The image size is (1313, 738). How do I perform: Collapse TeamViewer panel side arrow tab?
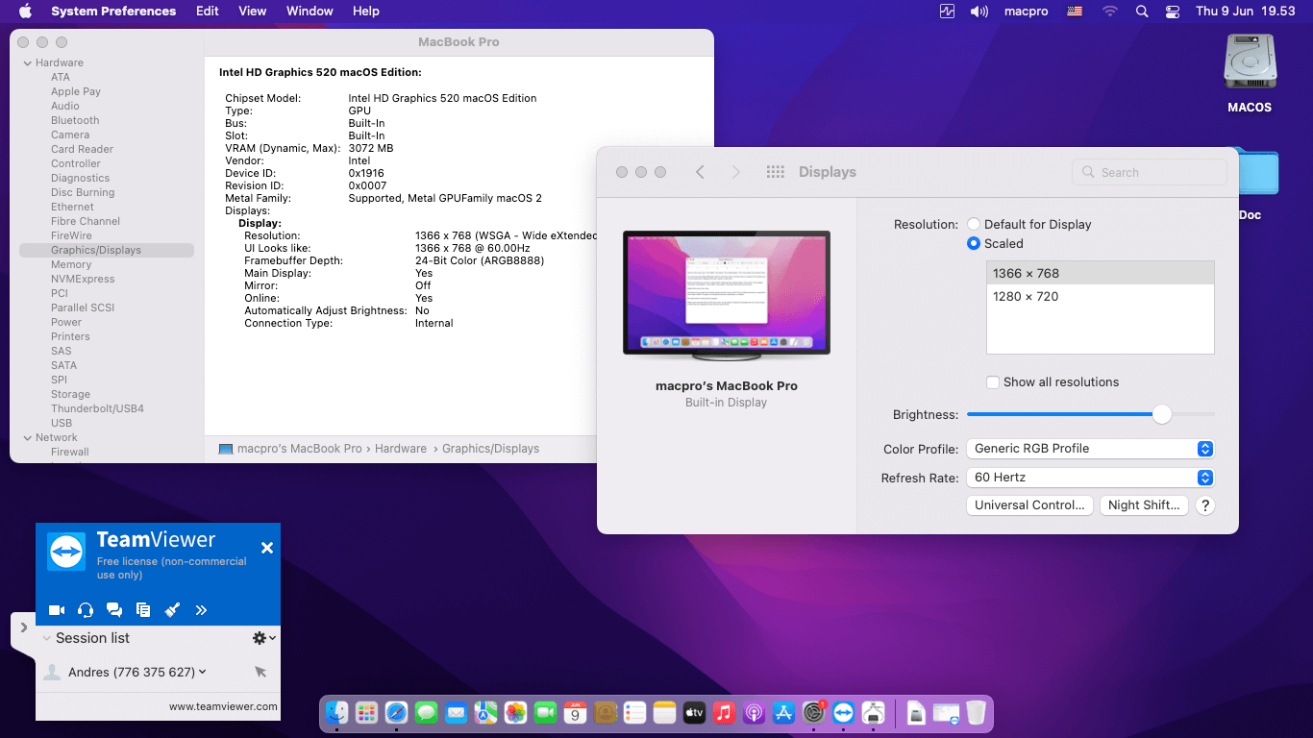(23, 627)
